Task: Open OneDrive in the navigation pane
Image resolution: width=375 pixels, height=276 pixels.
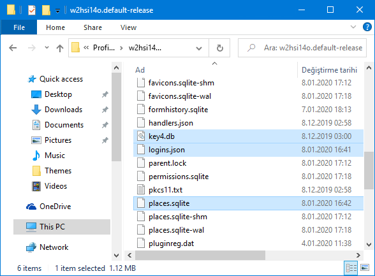Action: click(x=55, y=207)
